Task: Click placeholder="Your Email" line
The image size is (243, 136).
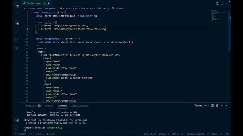Action: [x=62, y=94]
